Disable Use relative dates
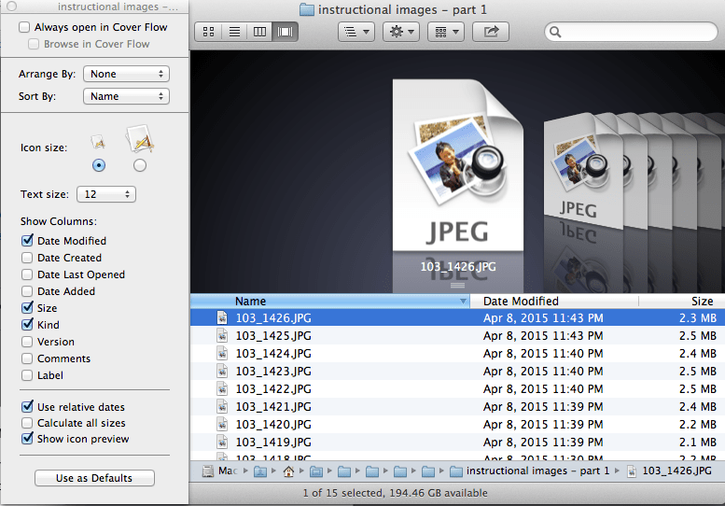 click(27, 406)
